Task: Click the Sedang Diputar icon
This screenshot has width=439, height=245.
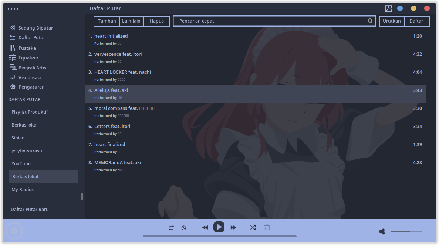Action: pyautogui.click(x=12, y=28)
